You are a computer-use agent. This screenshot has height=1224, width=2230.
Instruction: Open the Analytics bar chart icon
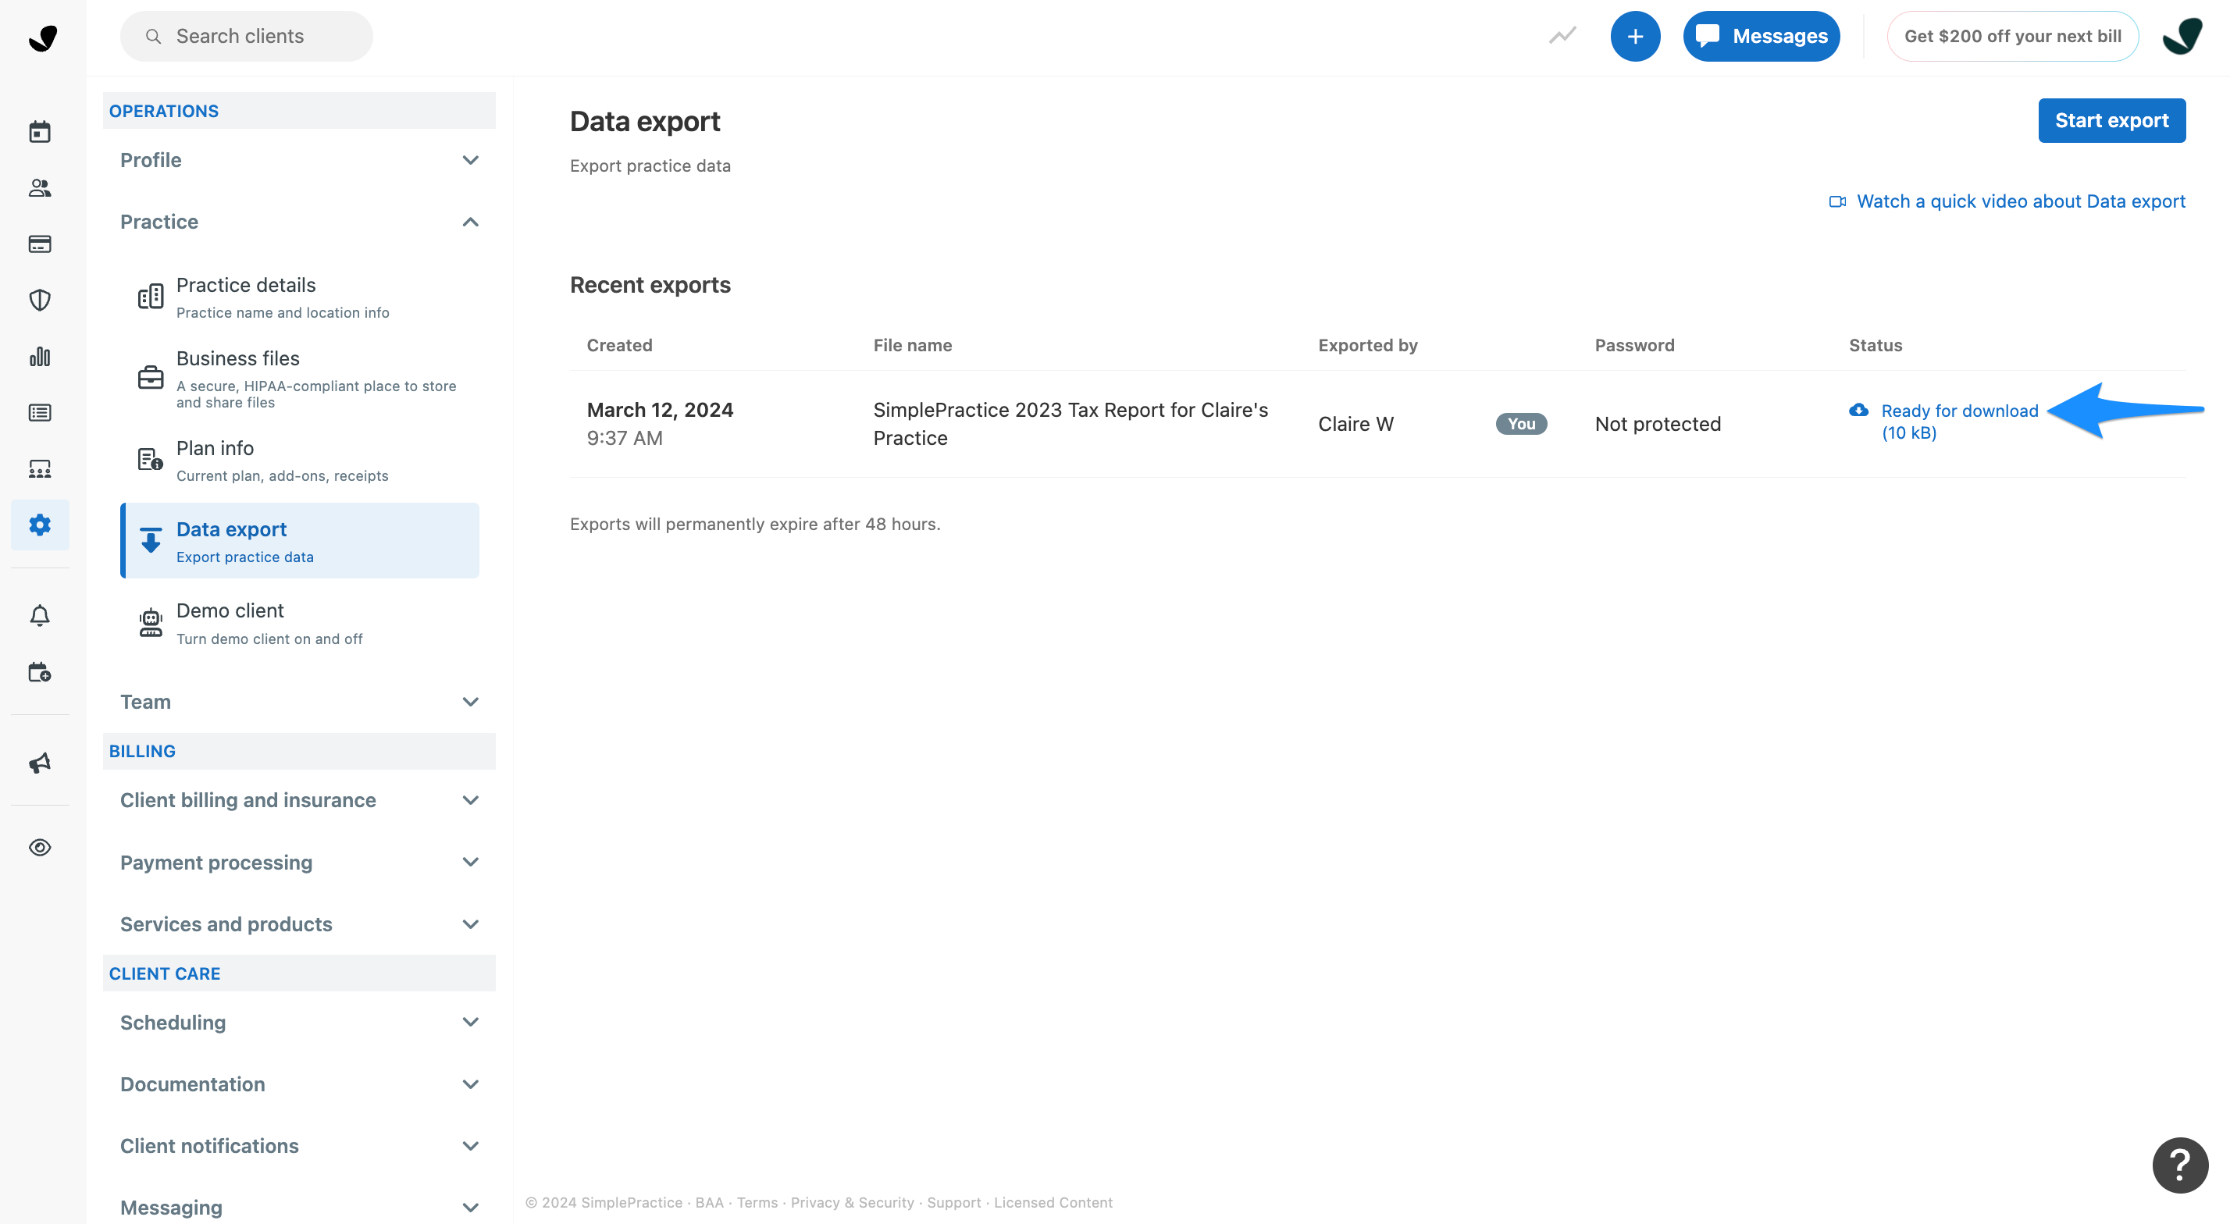click(40, 357)
